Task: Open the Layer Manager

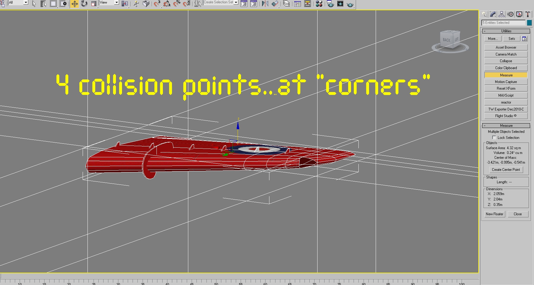Action: pyautogui.click(x=286, y=4)
